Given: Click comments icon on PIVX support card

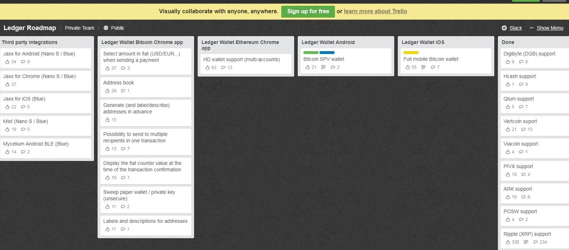Looking at the screenshot, I should (x=524, y=175).
